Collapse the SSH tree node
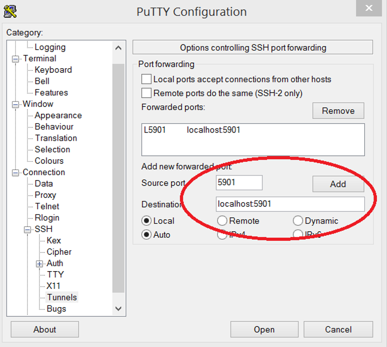 coord(27,229)
